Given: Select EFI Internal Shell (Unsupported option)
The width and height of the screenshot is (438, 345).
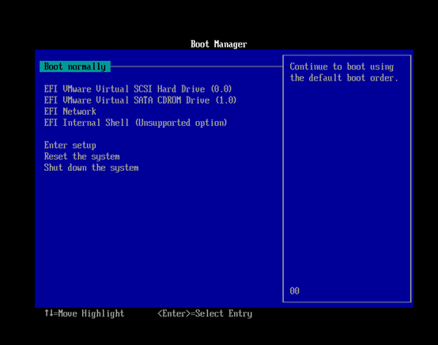Looking at the screenshot, I should [x=135, y=123].
